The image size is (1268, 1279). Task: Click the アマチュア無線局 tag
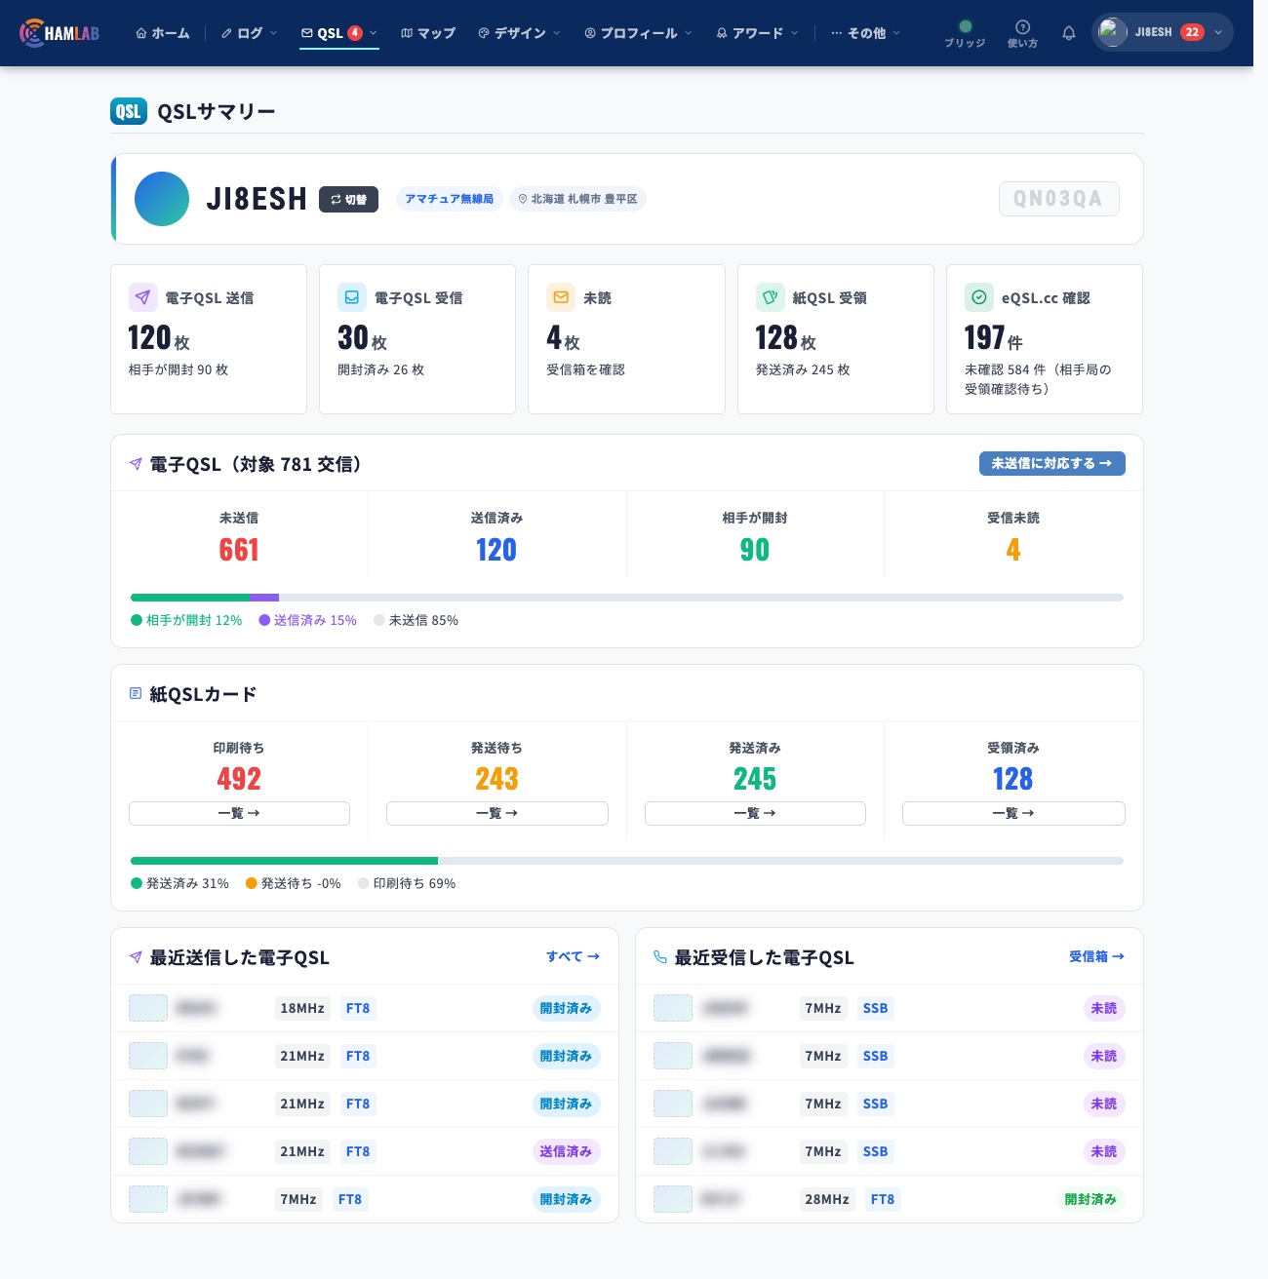tap(449, 199)
